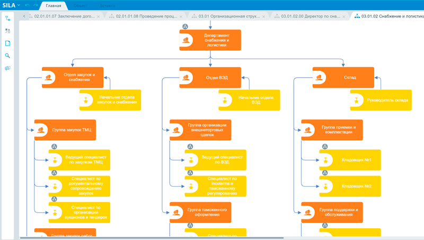
Task: Switch to the Объект ribbon tab
Action: point(81,6)
